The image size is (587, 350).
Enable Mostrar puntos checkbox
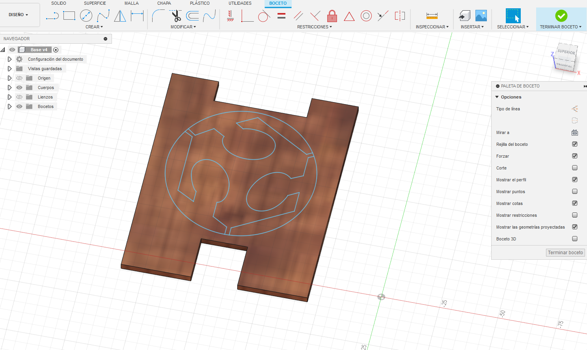[x=575, y=192]
